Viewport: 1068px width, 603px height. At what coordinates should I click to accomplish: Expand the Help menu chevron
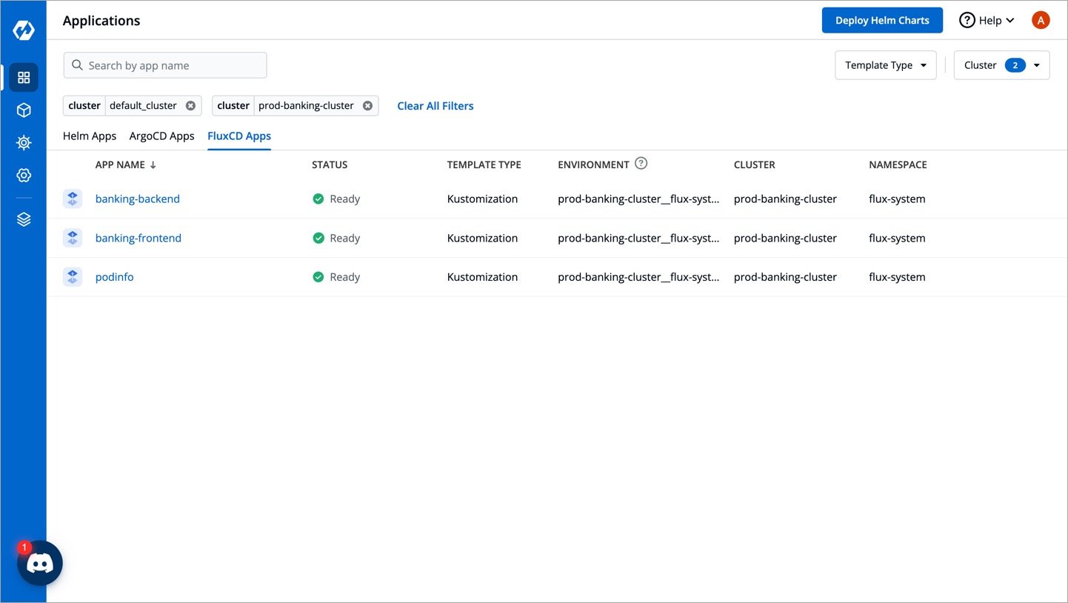point(1010,21)
